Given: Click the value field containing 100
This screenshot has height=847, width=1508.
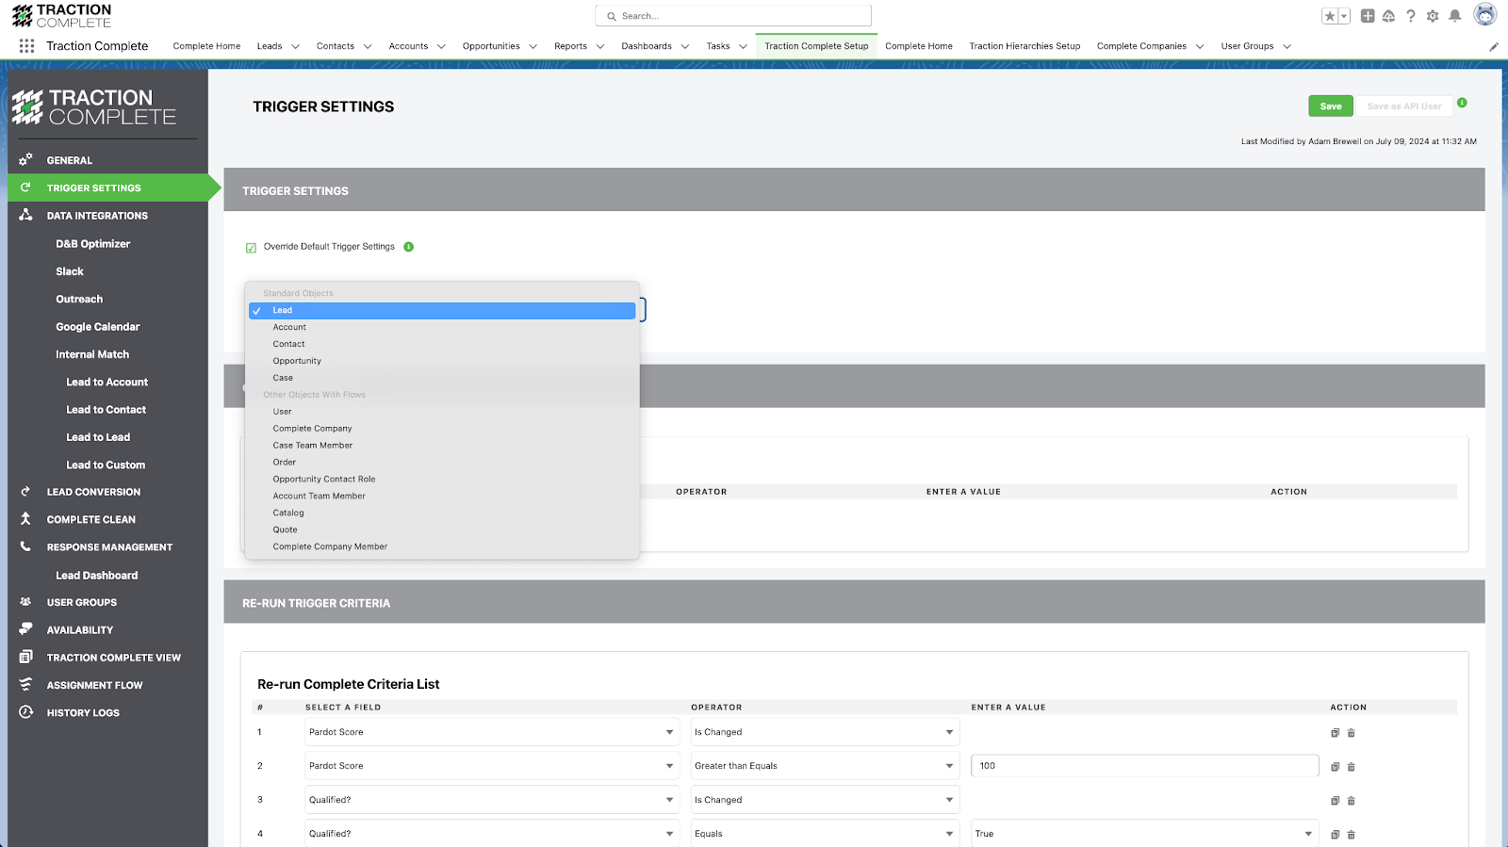Looking at the screenshot, I should 1144,766.
